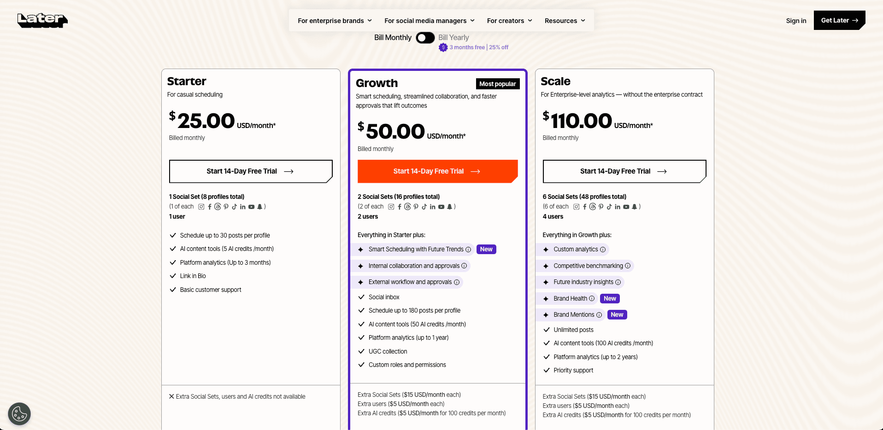Expand the For enterprise brands menu

(334, 20)
